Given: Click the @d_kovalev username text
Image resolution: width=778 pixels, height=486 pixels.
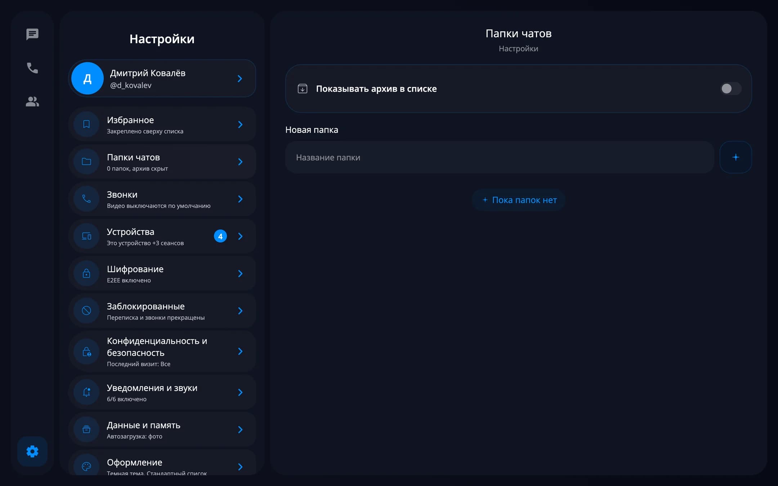Looking at the screenshot, I should coord(130,85).
